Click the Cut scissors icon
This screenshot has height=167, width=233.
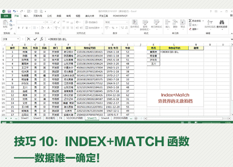11,21
